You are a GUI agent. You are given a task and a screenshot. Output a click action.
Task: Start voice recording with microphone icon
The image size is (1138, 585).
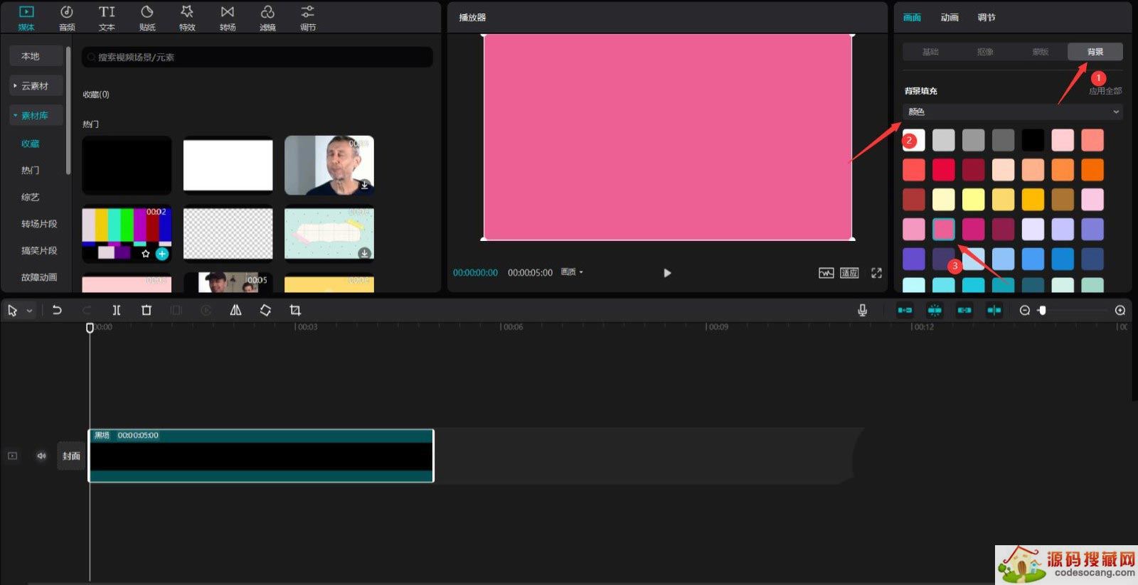[862, 311]
